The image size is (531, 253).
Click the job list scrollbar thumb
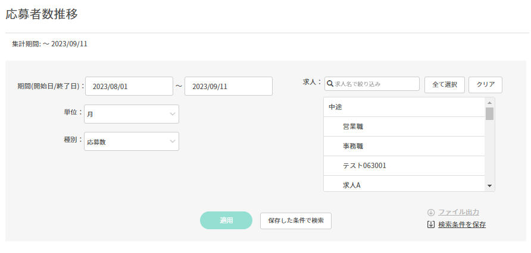pos(489,114)
